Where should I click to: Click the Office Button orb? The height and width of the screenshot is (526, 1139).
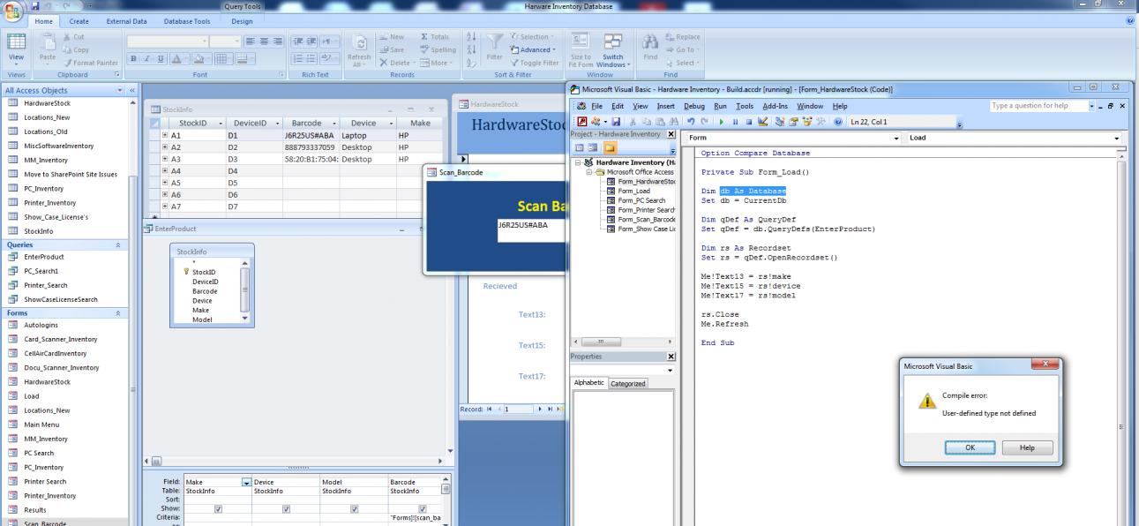pyautogui.click(x=13, y=10)
